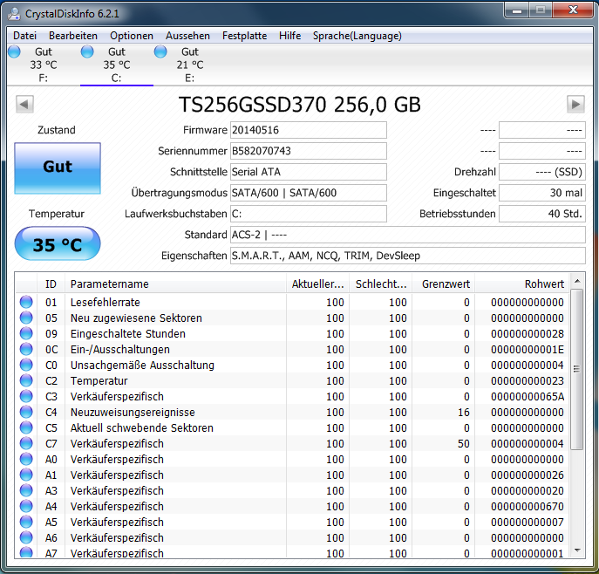The image size is (599, 574).
Task: Click status icon for Aktuell schwebende Sektoren
Action: coord(26,427)
